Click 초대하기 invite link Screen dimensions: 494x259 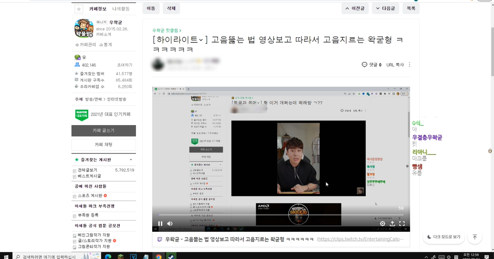click(125, 65)
